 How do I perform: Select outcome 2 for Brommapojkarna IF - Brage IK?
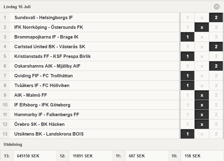216,37
